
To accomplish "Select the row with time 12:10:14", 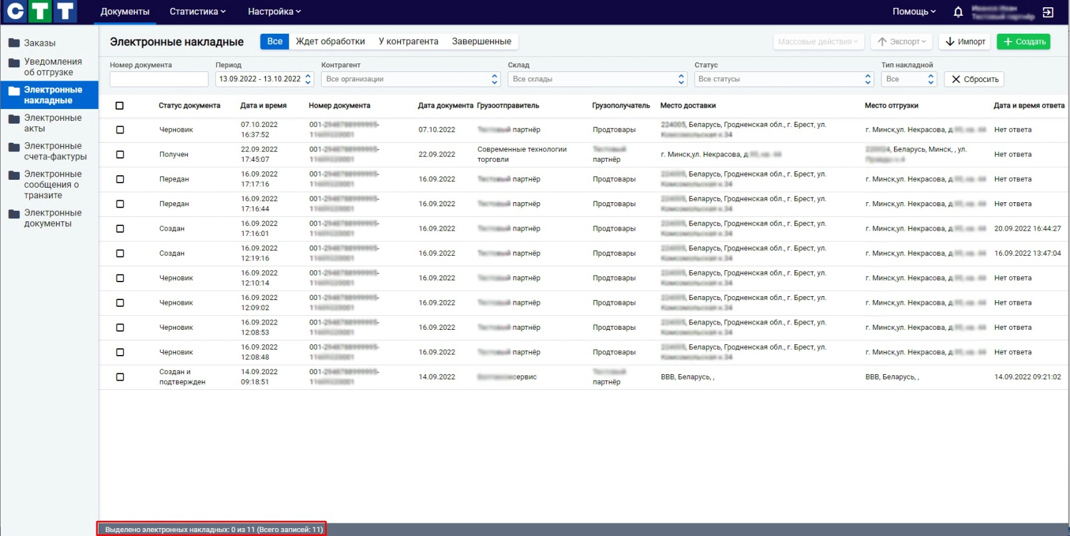I will coord(120,278).
